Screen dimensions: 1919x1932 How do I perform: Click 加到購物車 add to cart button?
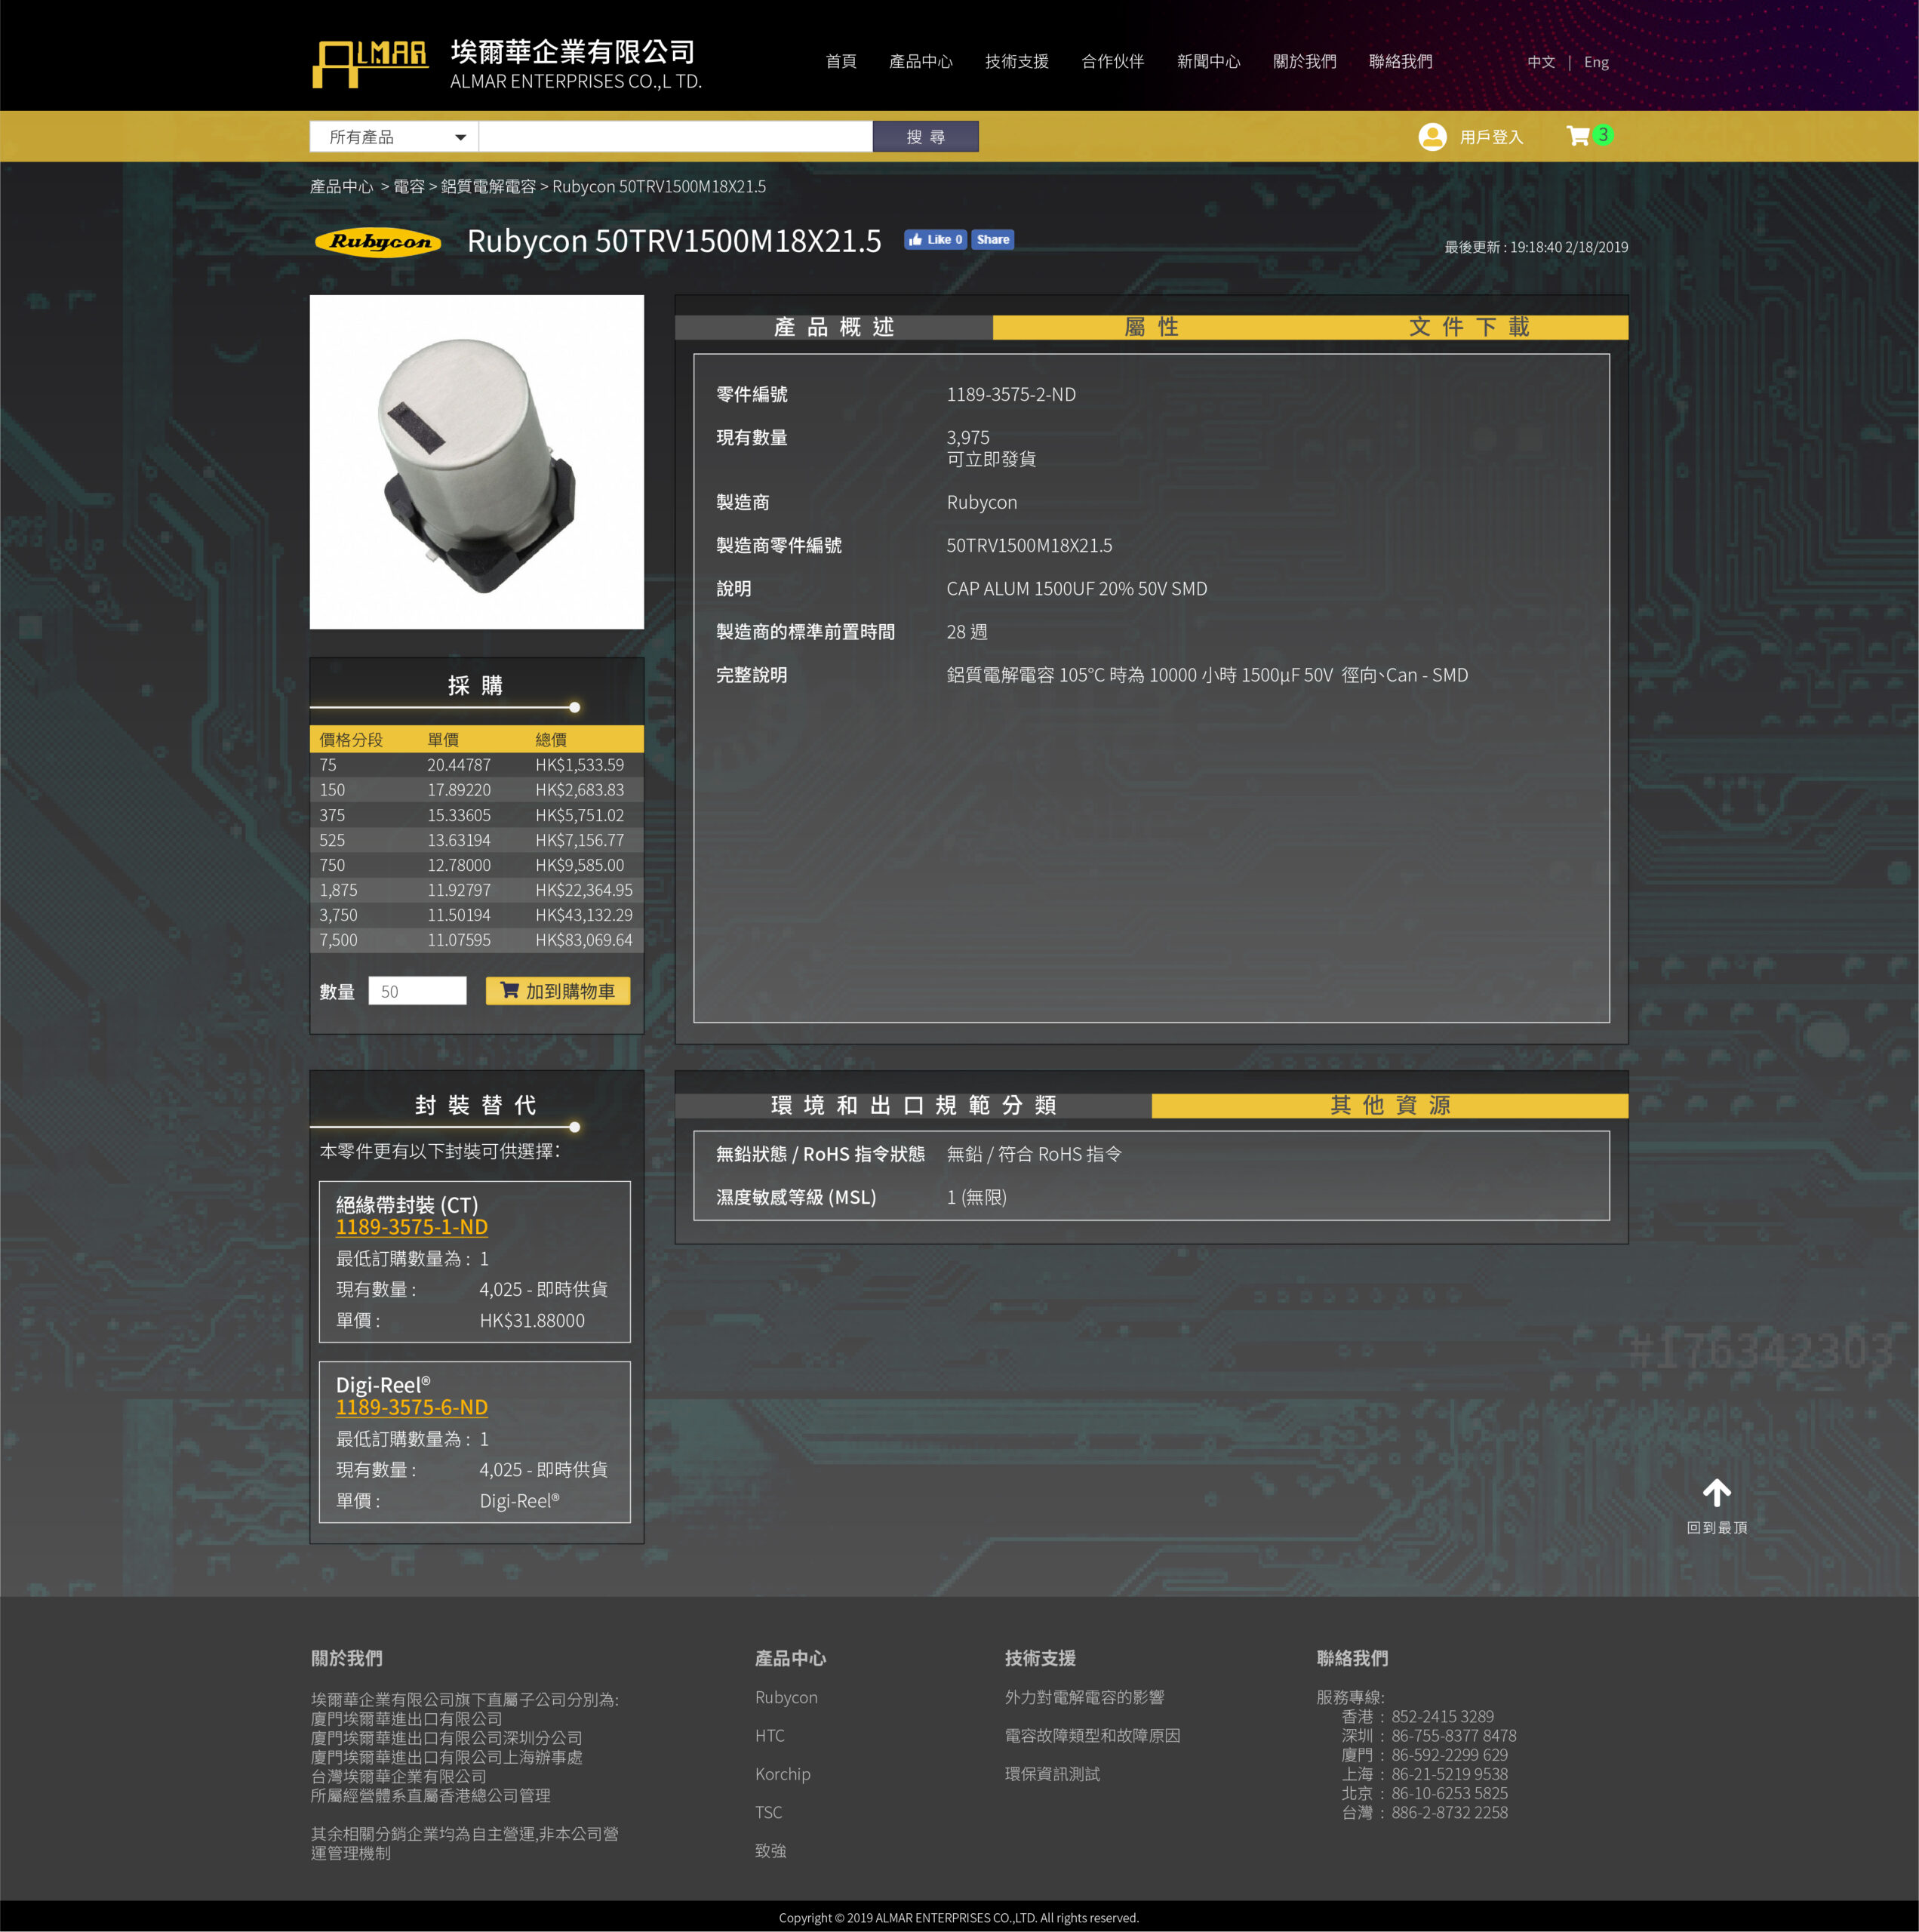(x=558, y=991)
